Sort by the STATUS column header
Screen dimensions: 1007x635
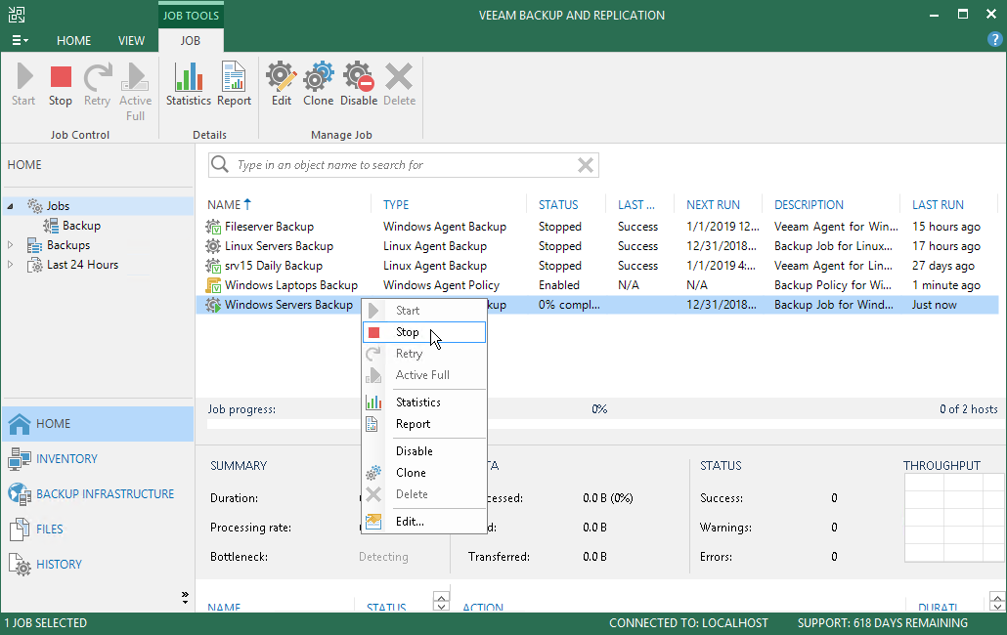[x=558, y=204]
